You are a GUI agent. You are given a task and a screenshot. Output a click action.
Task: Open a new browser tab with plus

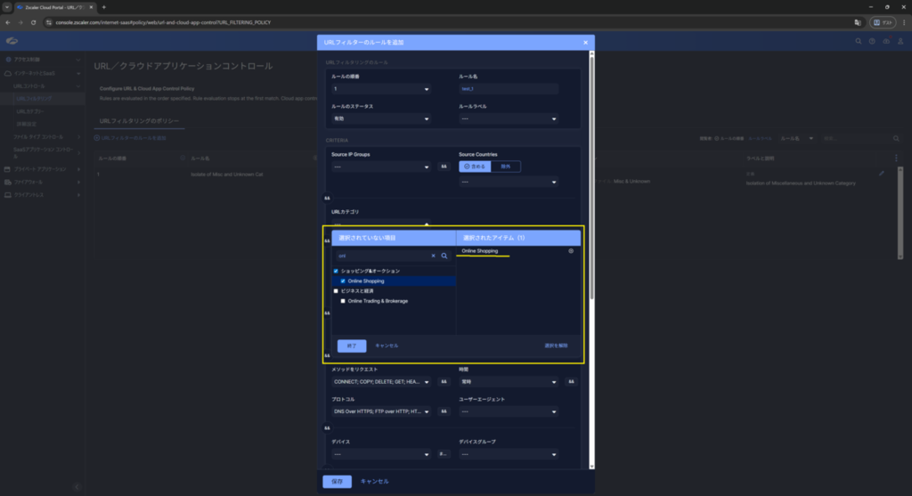point(104,7)
